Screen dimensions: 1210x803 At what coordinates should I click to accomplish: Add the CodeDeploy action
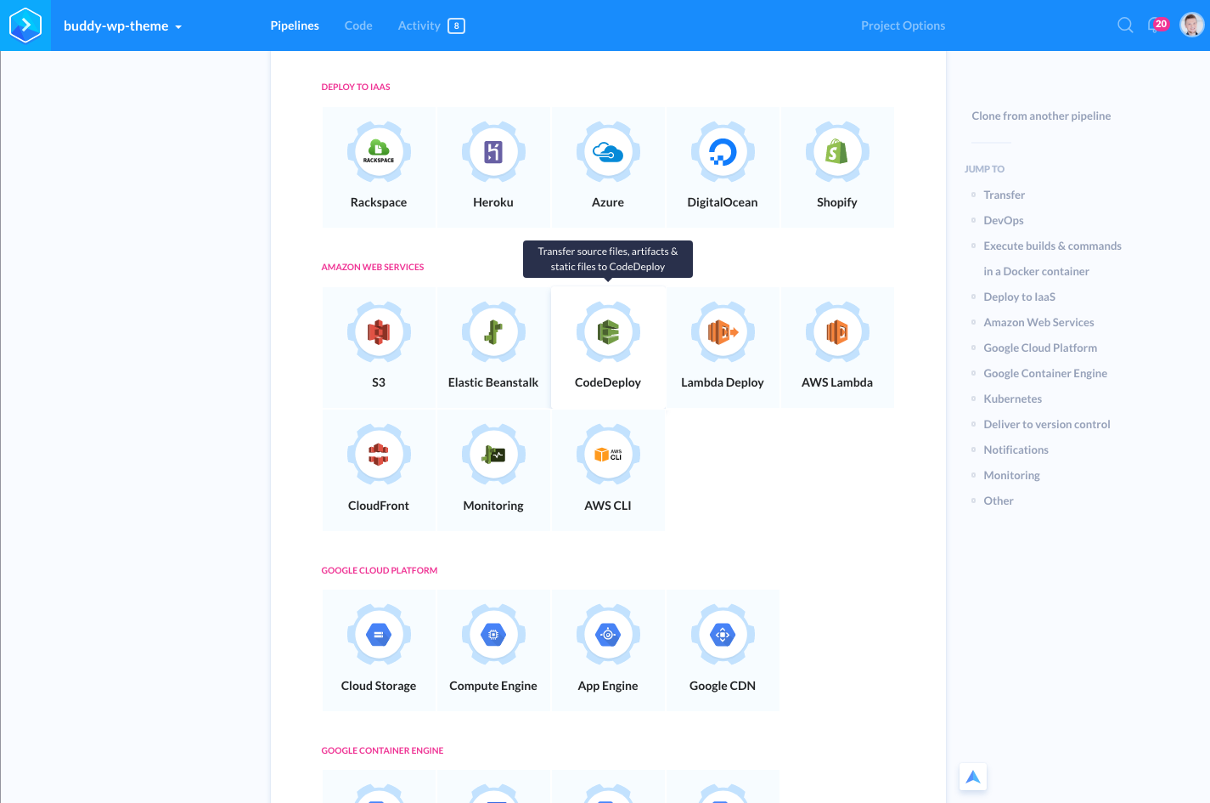(608, 348)
